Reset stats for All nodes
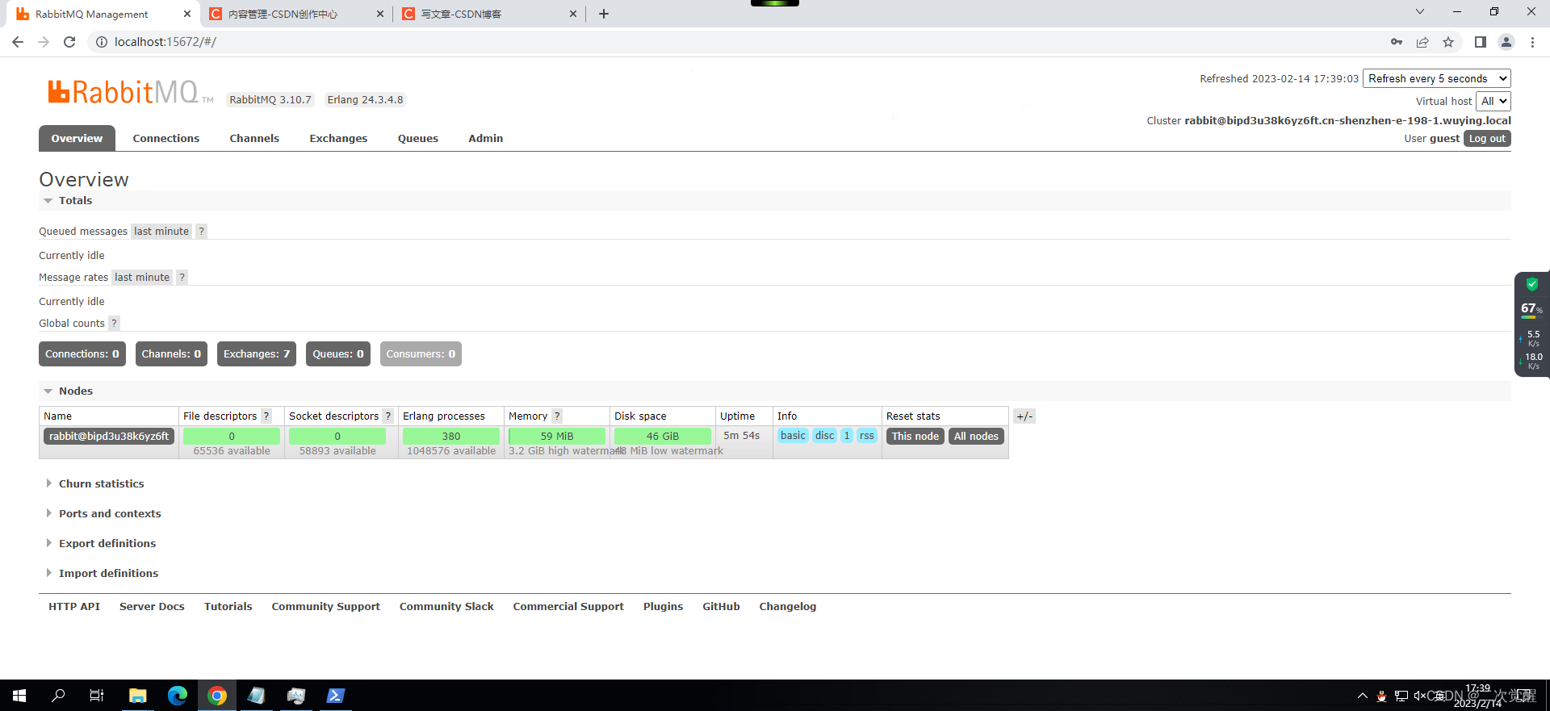This screenshot has height=711, width=1550. [976, 436]
